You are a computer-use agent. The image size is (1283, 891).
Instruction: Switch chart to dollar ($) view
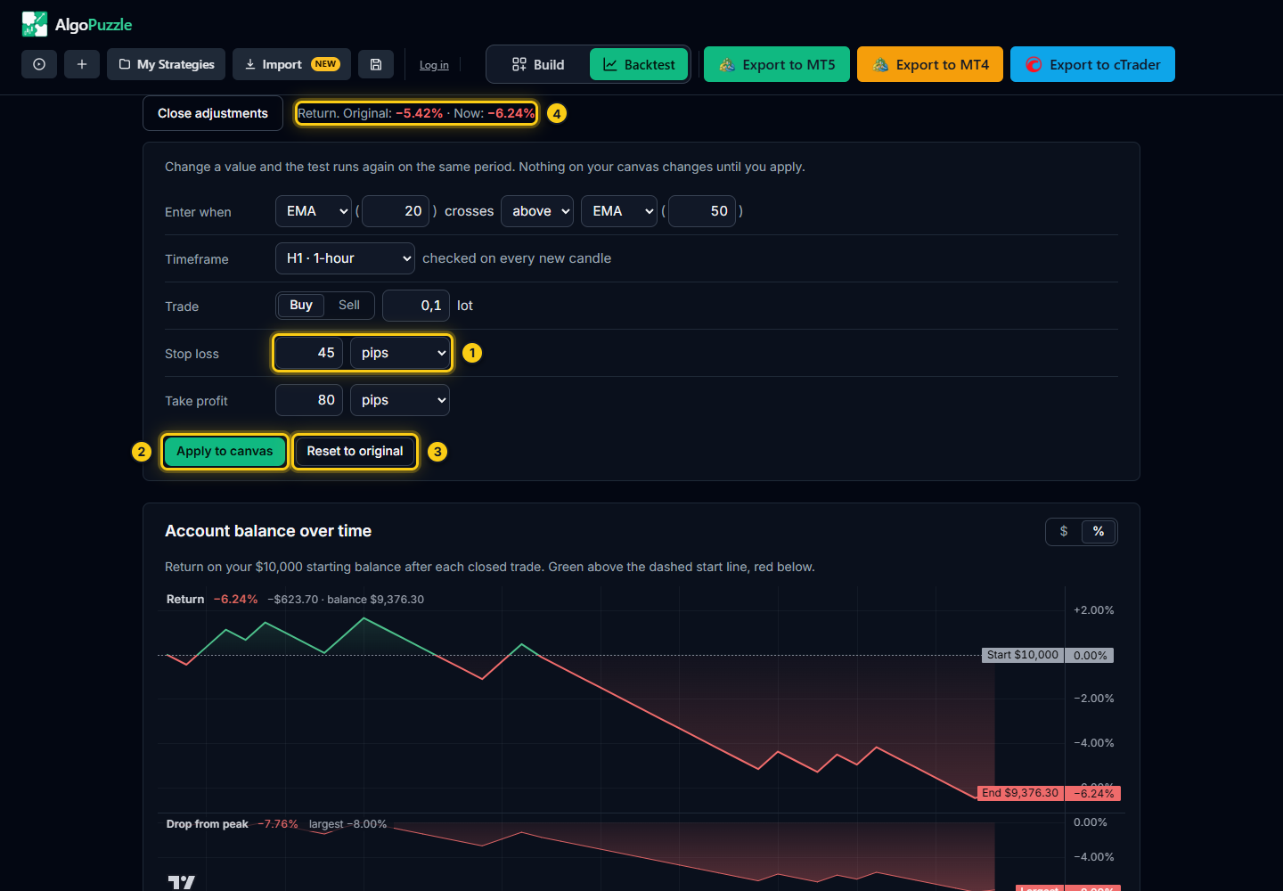pyautogui.click(x=1064, y=531)
